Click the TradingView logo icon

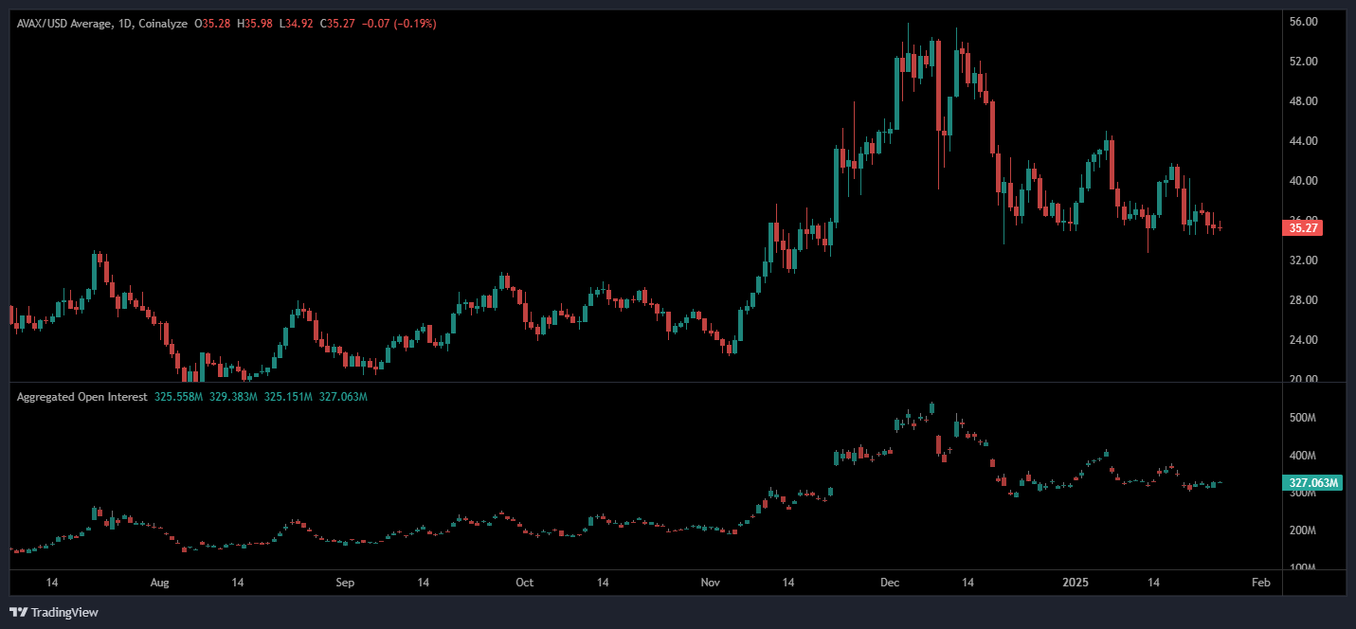[18, 613]
